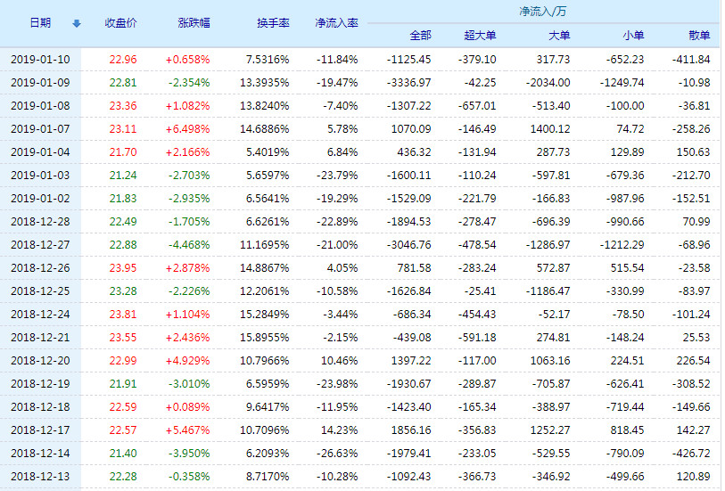
Task: Select the 散单 sub-column header
Action: tap(699, 36)
